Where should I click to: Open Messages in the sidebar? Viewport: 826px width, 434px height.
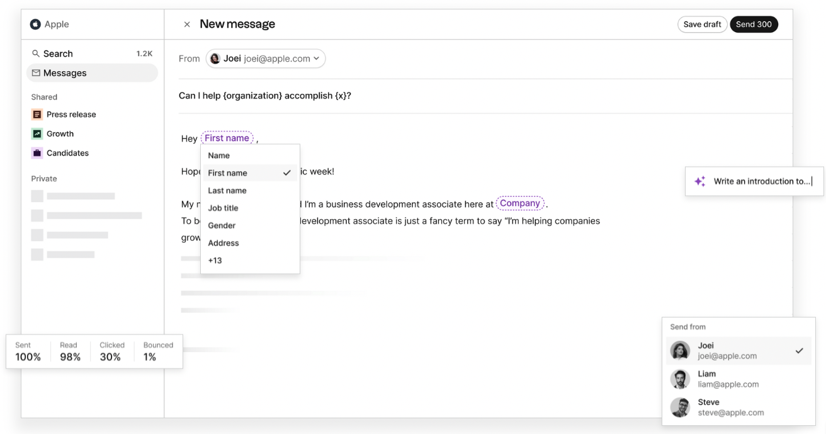click(92, 73)
